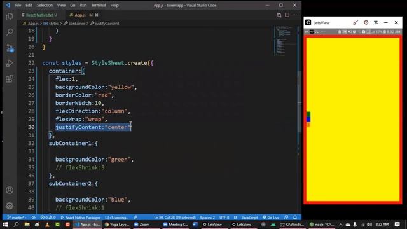The image size is (407, 229).
Task: Click React Native Packager status button
Action: pyautogui.click(x=81, y=218)
